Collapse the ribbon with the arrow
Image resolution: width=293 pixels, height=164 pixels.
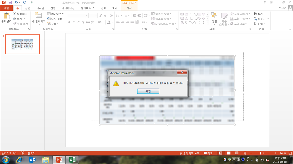click(290, 29)
